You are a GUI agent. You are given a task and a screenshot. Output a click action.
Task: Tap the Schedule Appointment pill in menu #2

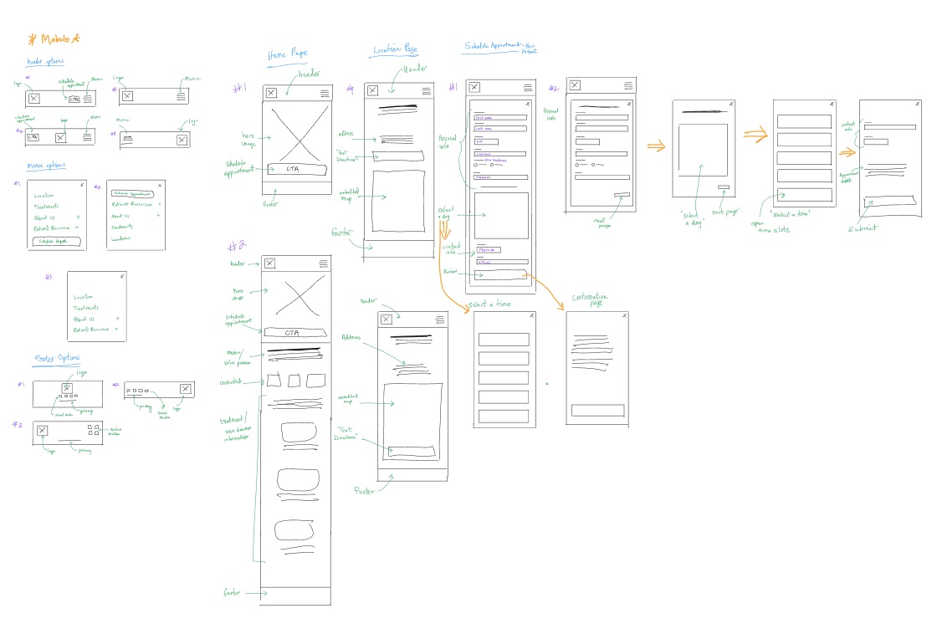click(133, 193)
